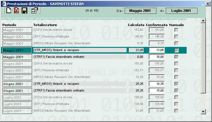Click Confermata field with value 10,36
The width and height of the screenshot is (212, 122).
(x=157, y=84)
